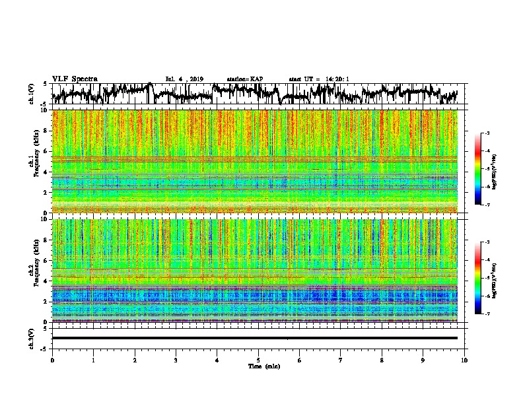523x404 pixels.
Task: Click the "4" kHz tick of ch.1 spectrogram
Action: pos(46,172)
